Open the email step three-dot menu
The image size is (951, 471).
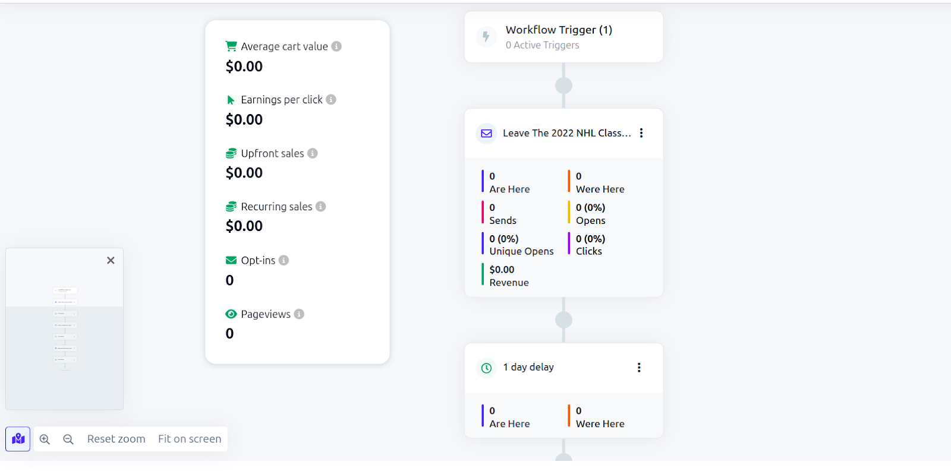click(641, 133)
